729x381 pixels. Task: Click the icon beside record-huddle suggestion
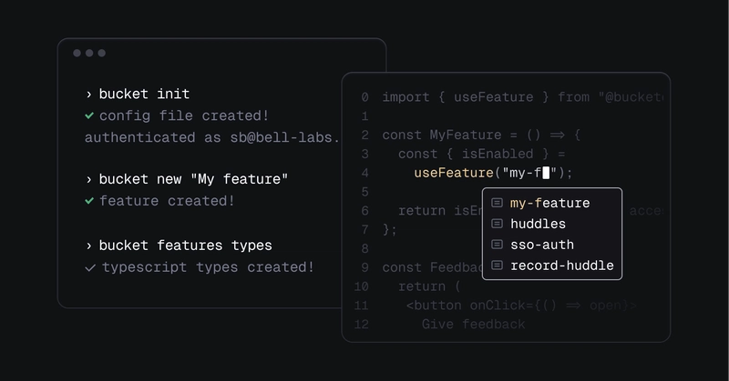(x=497, y=266)
